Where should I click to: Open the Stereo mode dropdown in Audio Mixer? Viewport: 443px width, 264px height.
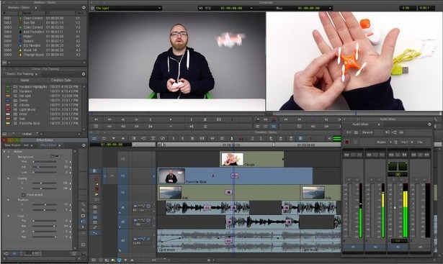tap(367, 132)
